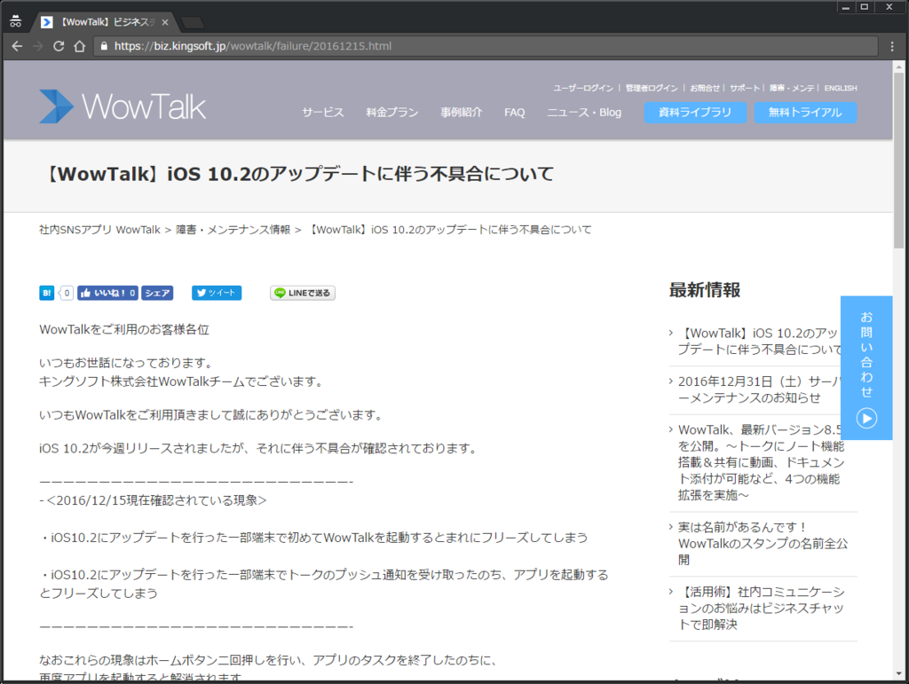
Task: Click the Facebook いいね! button
Action: coord(107,293)
